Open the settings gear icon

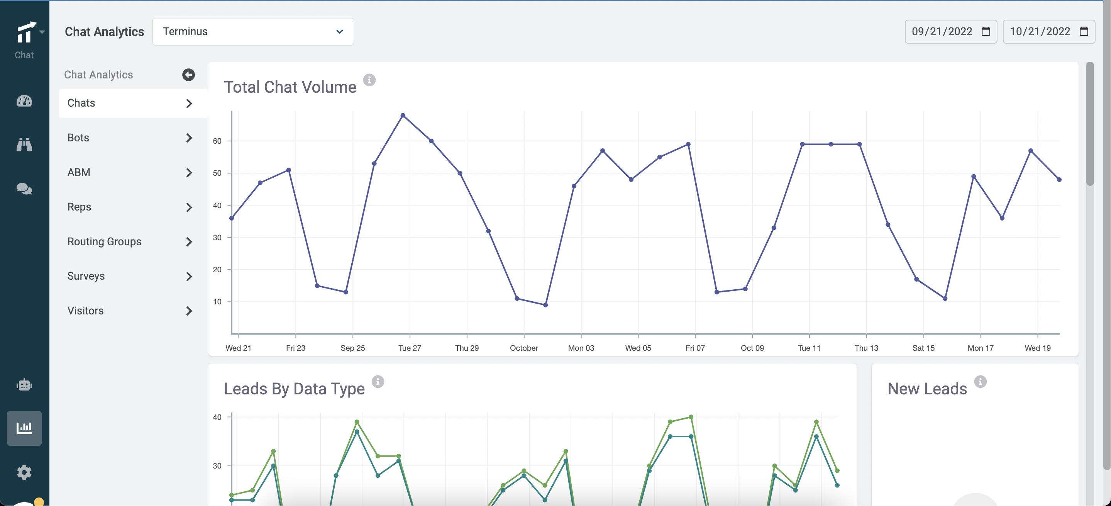pos(24,472)
